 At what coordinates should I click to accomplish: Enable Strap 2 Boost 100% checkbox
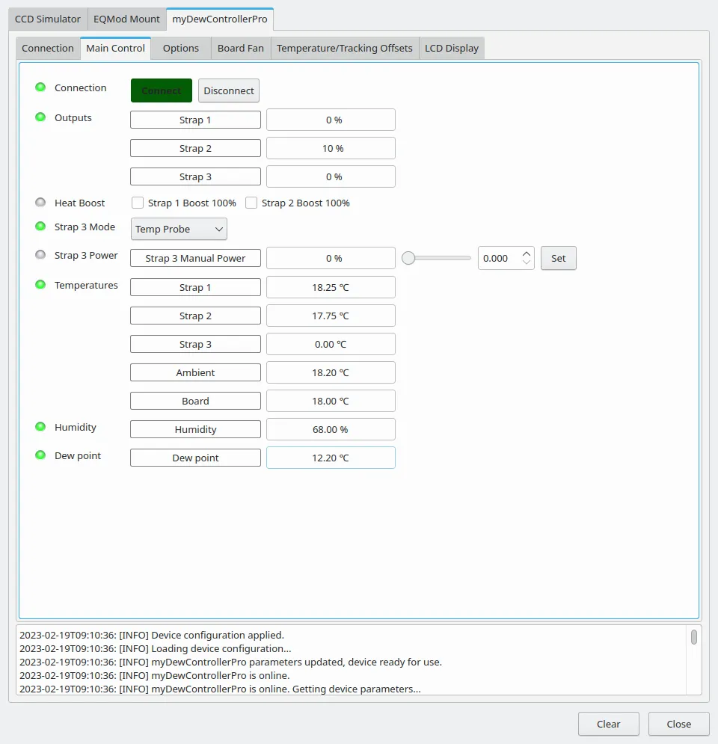(251, 203)
